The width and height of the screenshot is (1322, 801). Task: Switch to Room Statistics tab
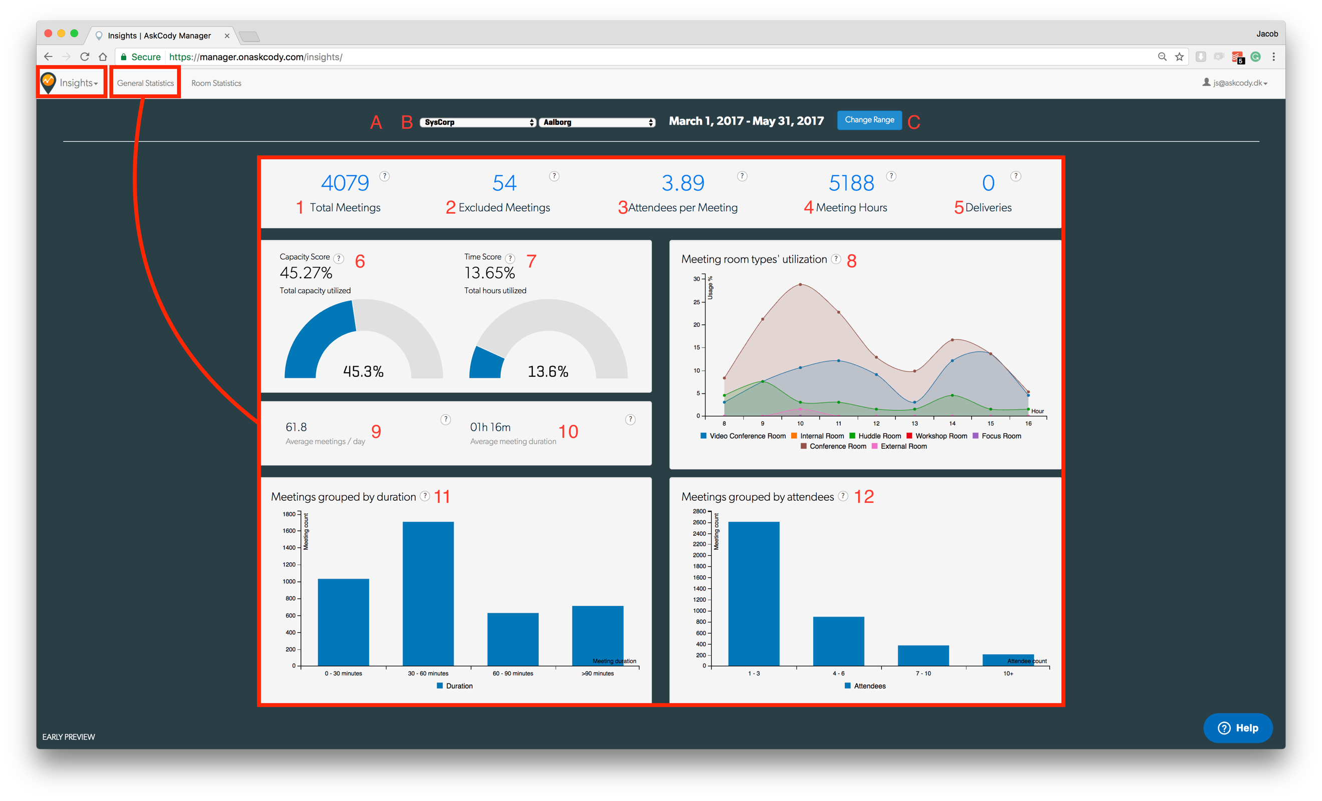(x=216, y=83)
